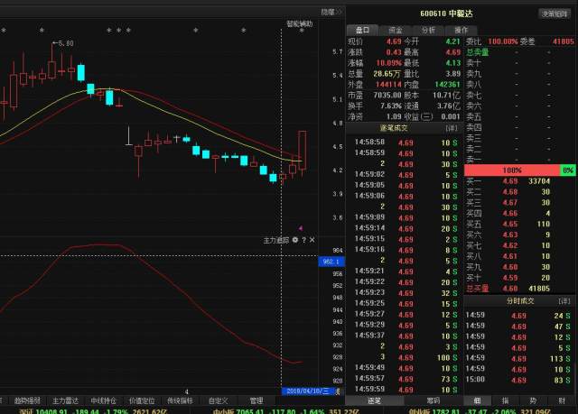Toggle 智能辅助 smart assist on chart
The width and height of the screenshot is (578, 414).
coord(299,23)
